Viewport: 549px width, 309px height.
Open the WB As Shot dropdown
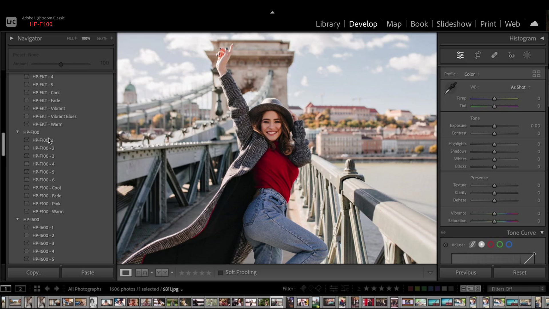tap(520, 87)
